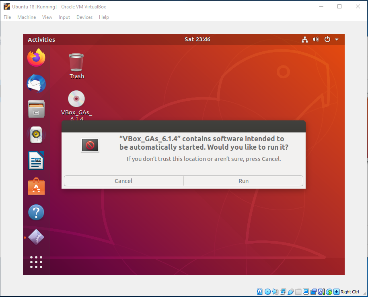368x297 pixels.
Task: Click the mouse integration indicator
Action: coord(329,292)
